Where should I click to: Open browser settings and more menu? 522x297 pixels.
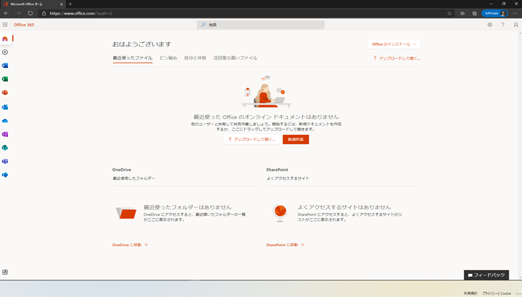515,13
